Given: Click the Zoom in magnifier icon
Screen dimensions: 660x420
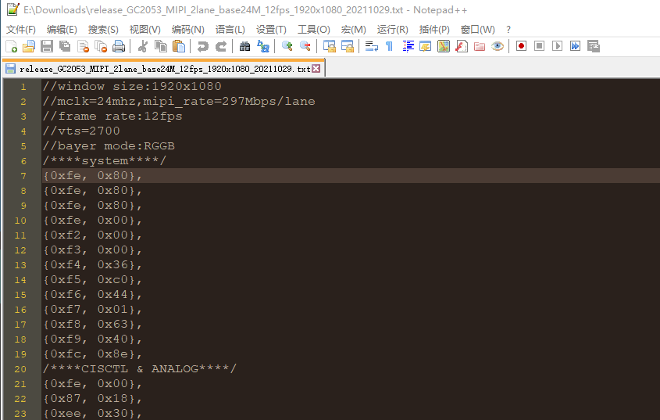Looking at the screenshot, I should tap(287, 46).
